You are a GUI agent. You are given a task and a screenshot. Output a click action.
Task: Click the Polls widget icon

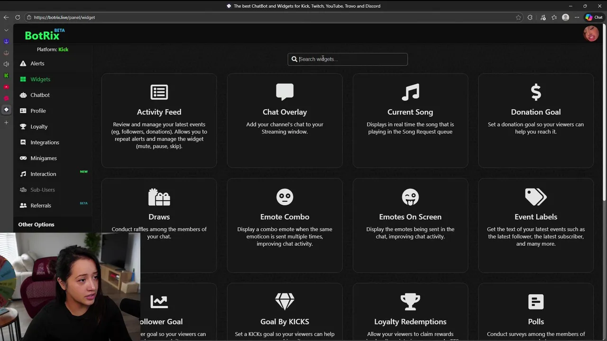pyautogui.click(x=536, y=302)
